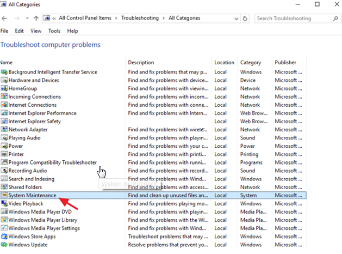This screenshot has height=254, width=342.
Task: Click the Windows Store Apps icon
Action: pyautogui.click(x=4, y=237)
